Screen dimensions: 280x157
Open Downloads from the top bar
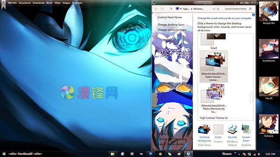coord(38,3)
